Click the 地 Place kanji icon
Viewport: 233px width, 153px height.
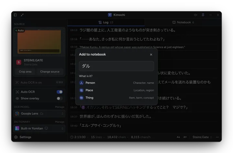[x=81, y=90]
